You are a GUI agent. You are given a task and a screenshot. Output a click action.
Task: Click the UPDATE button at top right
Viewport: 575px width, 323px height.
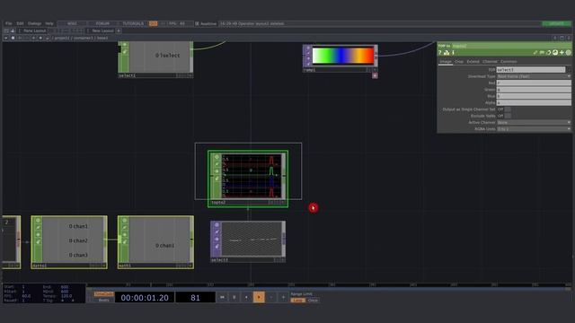tap(556, 23)
